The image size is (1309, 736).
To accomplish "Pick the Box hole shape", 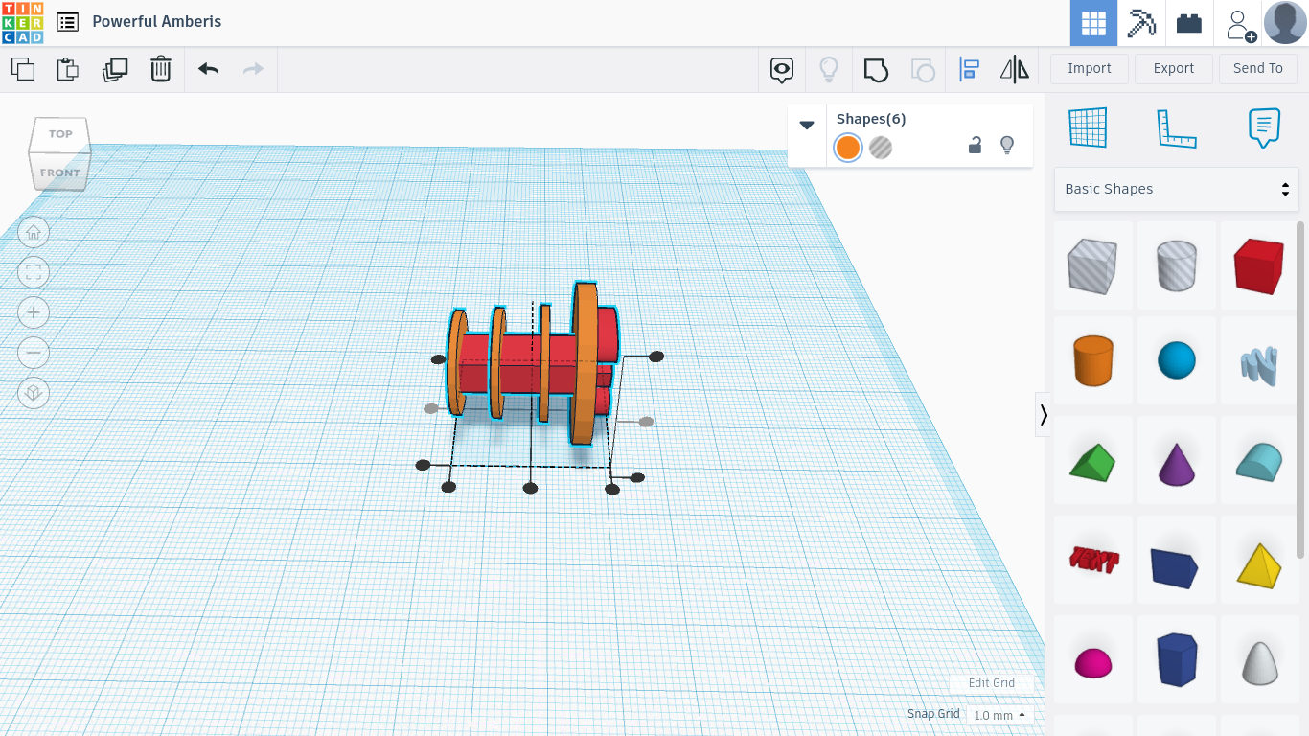I will [1092, 266].
